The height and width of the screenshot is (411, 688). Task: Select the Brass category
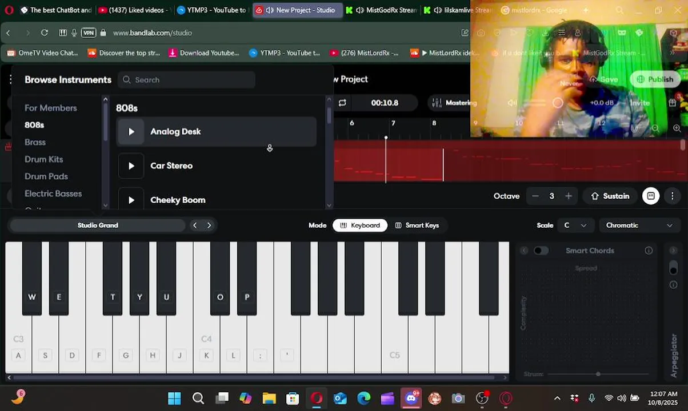35,142
